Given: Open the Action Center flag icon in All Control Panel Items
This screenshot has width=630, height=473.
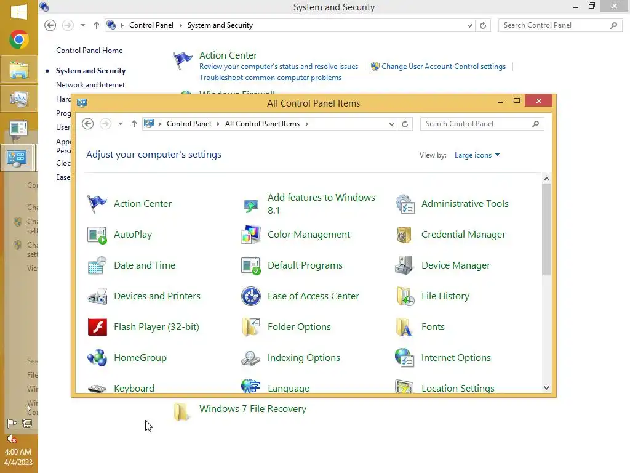Looking at the screenshot, I should click(97, 203).
